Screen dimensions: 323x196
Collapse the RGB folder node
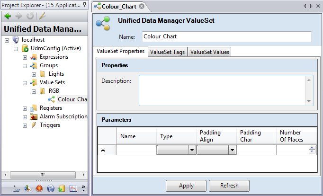[x=34, y=91]
